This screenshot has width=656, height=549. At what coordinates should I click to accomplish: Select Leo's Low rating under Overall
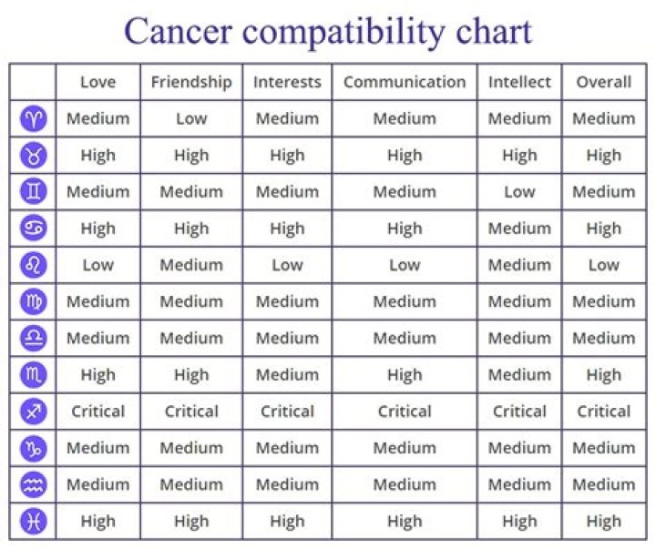(x=603, y=265)
